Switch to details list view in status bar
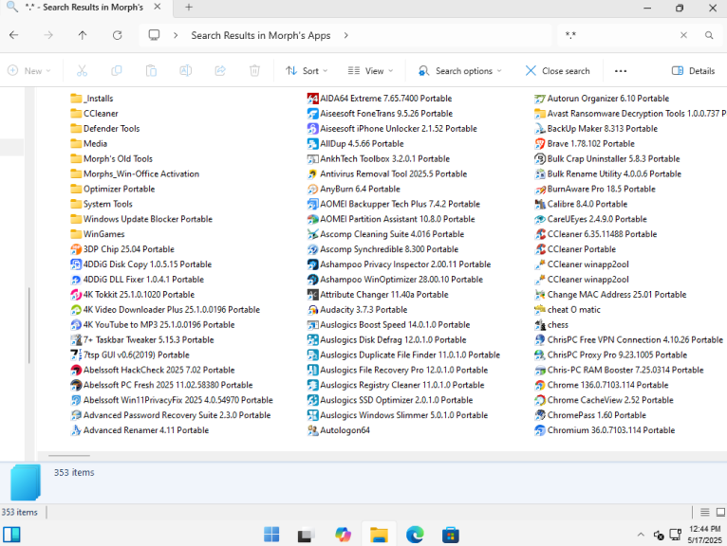The image size is (727, 546). (705, 512)
